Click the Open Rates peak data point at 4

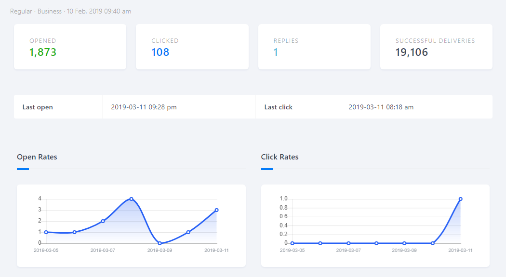(x=132, y=199)
